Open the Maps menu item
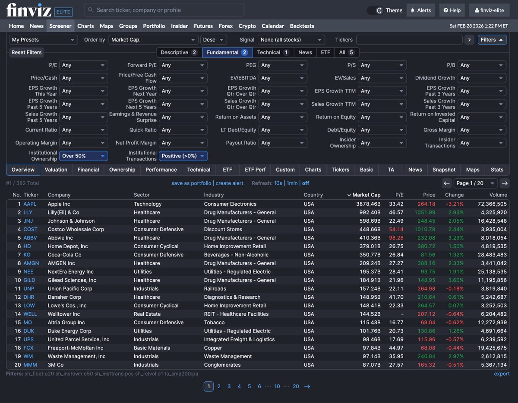Image resolution: width=518 pixels, height=403 pixels. click(107, 26)
